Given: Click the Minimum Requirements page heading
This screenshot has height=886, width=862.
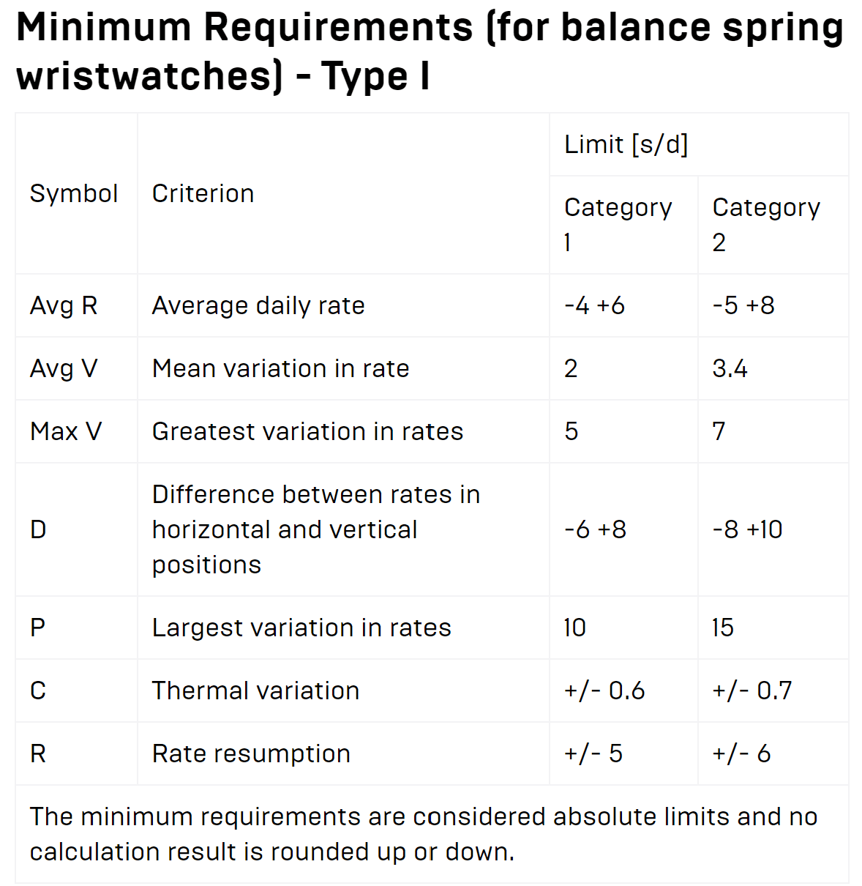Looking at the screenshot, I should [x=430, y=51].
